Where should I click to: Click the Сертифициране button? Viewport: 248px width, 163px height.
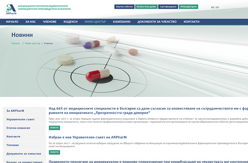point(168,7)
